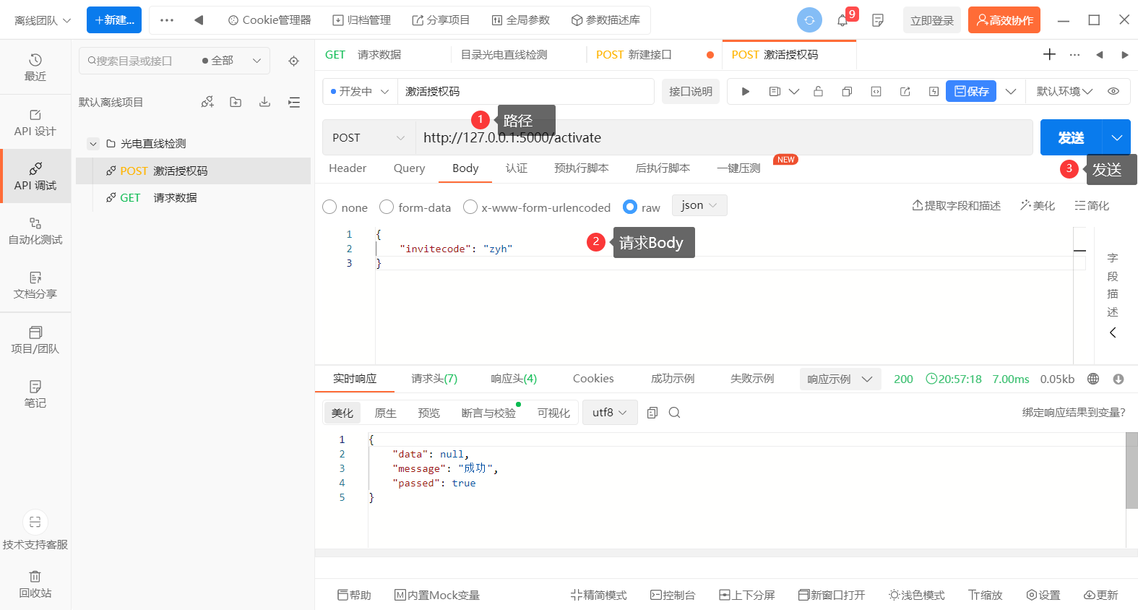Click the link-share icon beside 默认离线项目
This screenshot has height=610, width=1138.
click(x=207, y=102)
